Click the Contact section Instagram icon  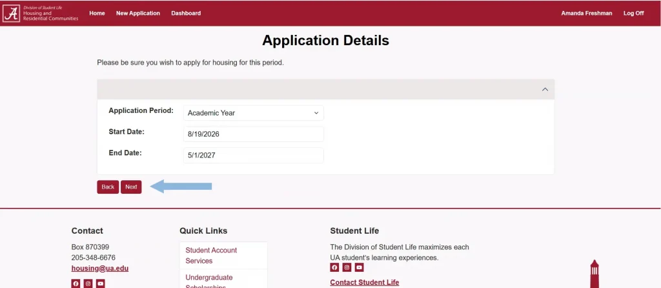click(88, 283)
